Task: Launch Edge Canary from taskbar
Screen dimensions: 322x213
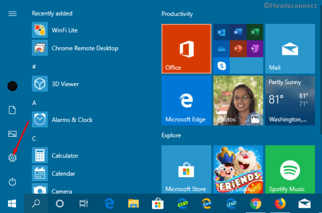Action: coord(207,203)
